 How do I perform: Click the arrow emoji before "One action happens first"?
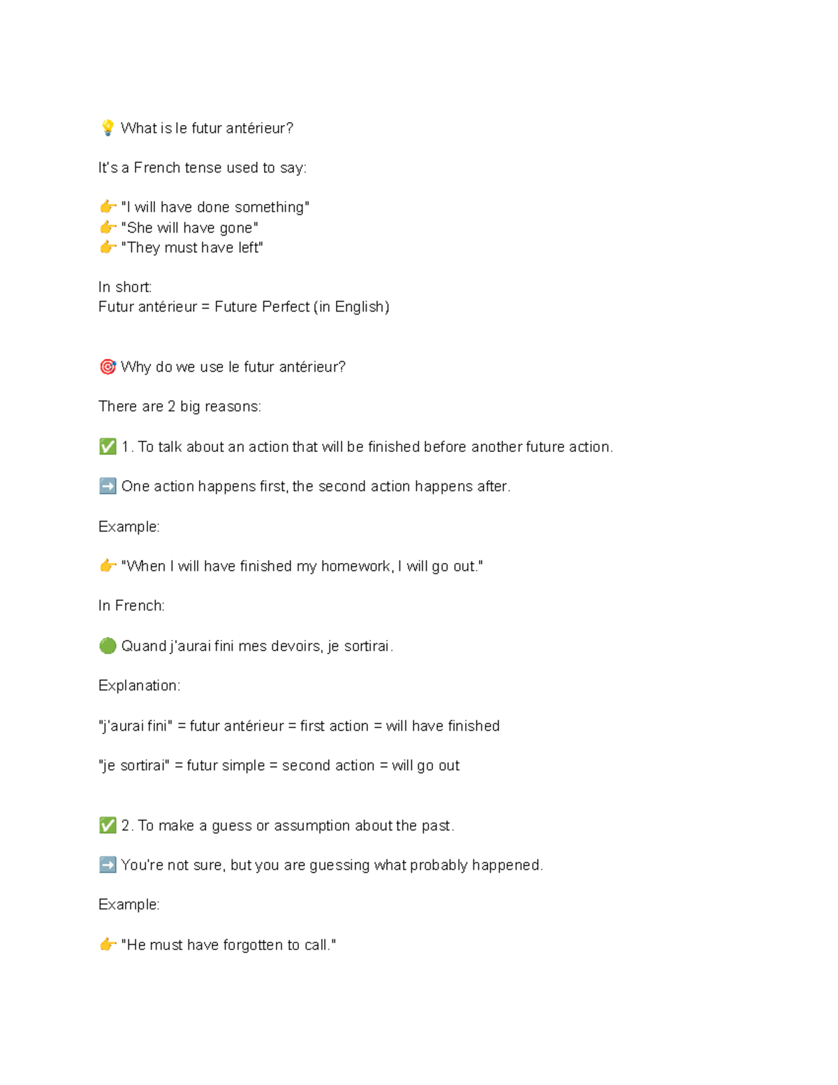(108, 486)
